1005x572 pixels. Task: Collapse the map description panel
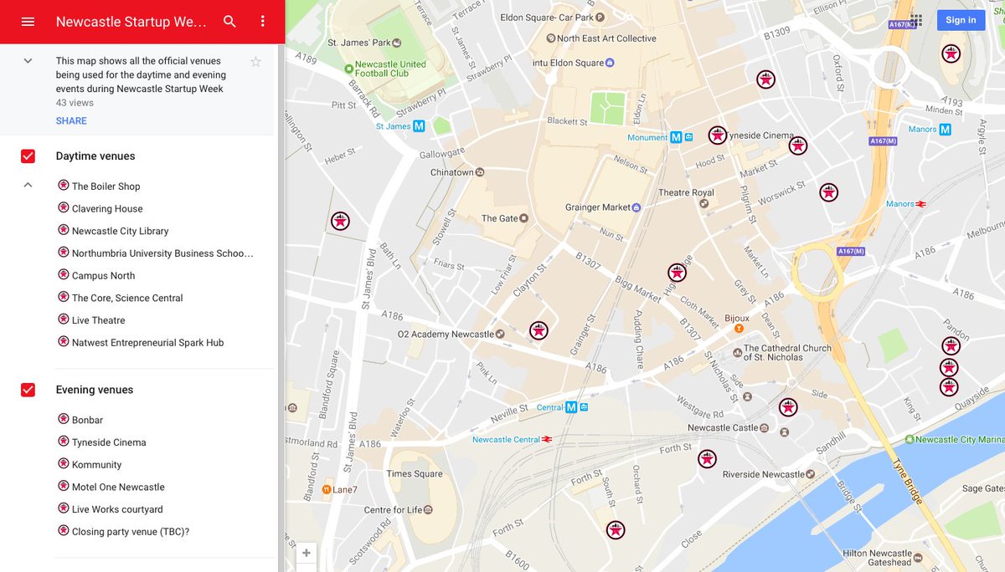27,60
